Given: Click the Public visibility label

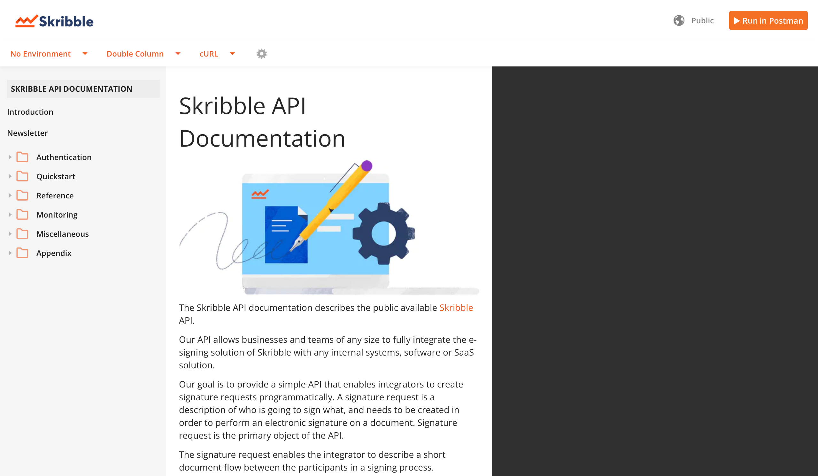Looking at the screenshot, I should pyautogui.click(x=702, y=20).
